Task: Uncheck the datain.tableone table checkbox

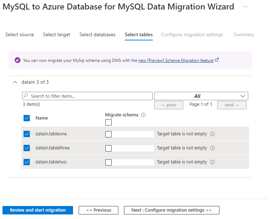Action: tap(27, 134)
